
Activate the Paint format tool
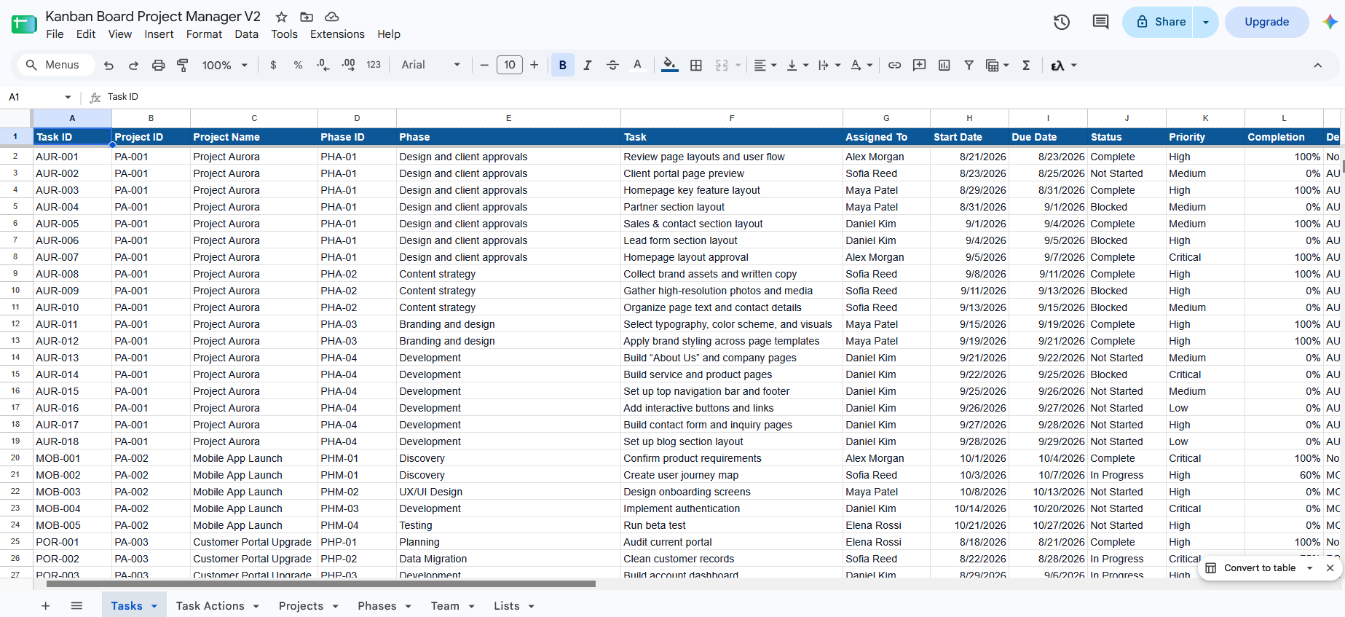(183, 66)
